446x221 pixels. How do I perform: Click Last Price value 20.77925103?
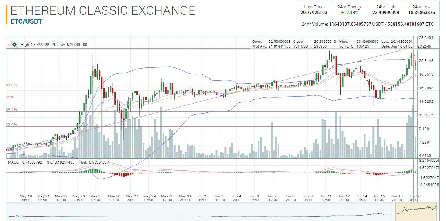click(314, 13)
